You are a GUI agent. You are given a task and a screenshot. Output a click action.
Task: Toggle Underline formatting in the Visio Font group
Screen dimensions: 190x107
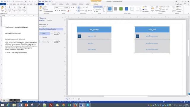pyautogui.click(x=60, y=11)
